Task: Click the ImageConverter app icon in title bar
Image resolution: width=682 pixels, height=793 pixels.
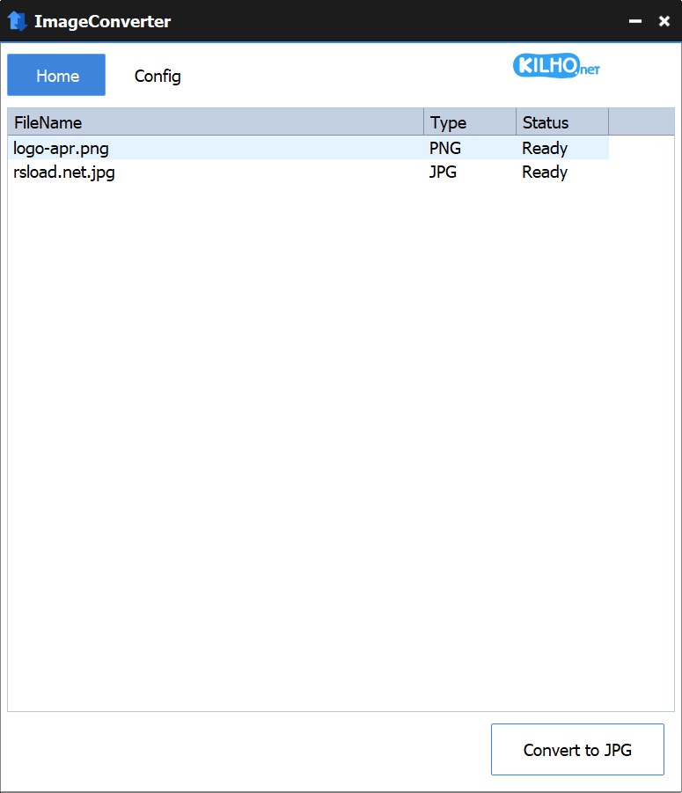Action: tap(18, 21)
